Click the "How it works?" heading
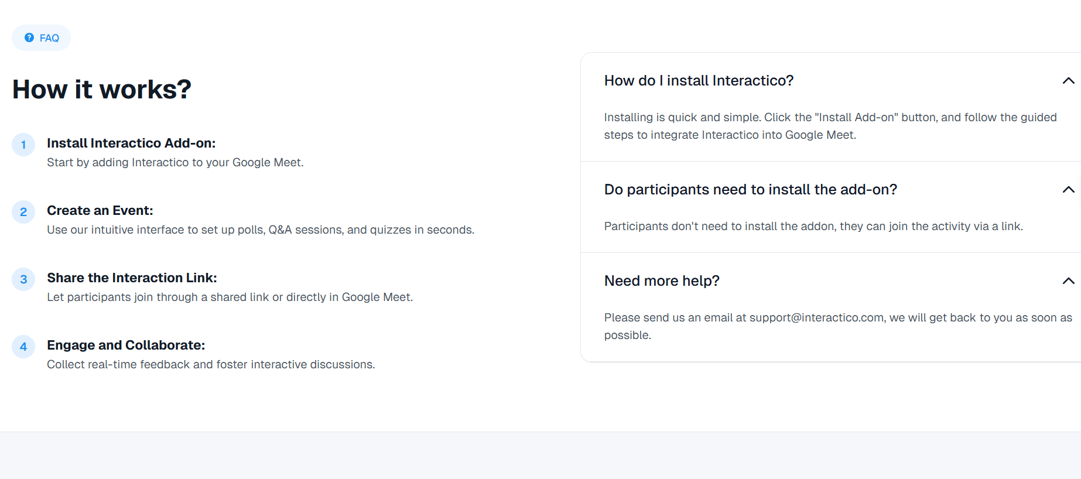1081x479 pixels. click(102, 90)
